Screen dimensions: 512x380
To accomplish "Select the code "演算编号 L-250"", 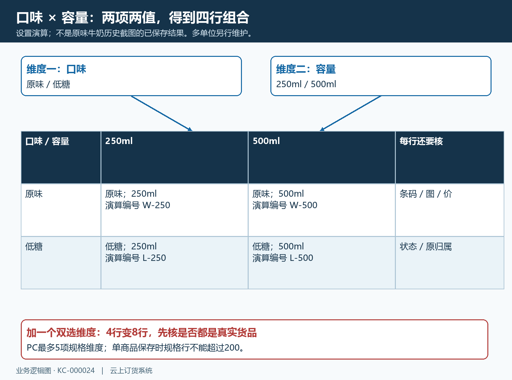I will coord(136,258).
